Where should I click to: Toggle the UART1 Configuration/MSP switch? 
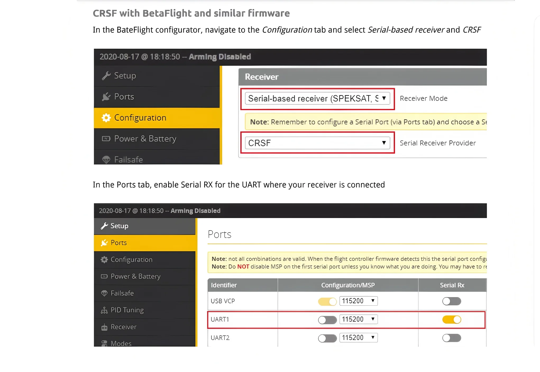pyautogui.click(x=327, y=320)
